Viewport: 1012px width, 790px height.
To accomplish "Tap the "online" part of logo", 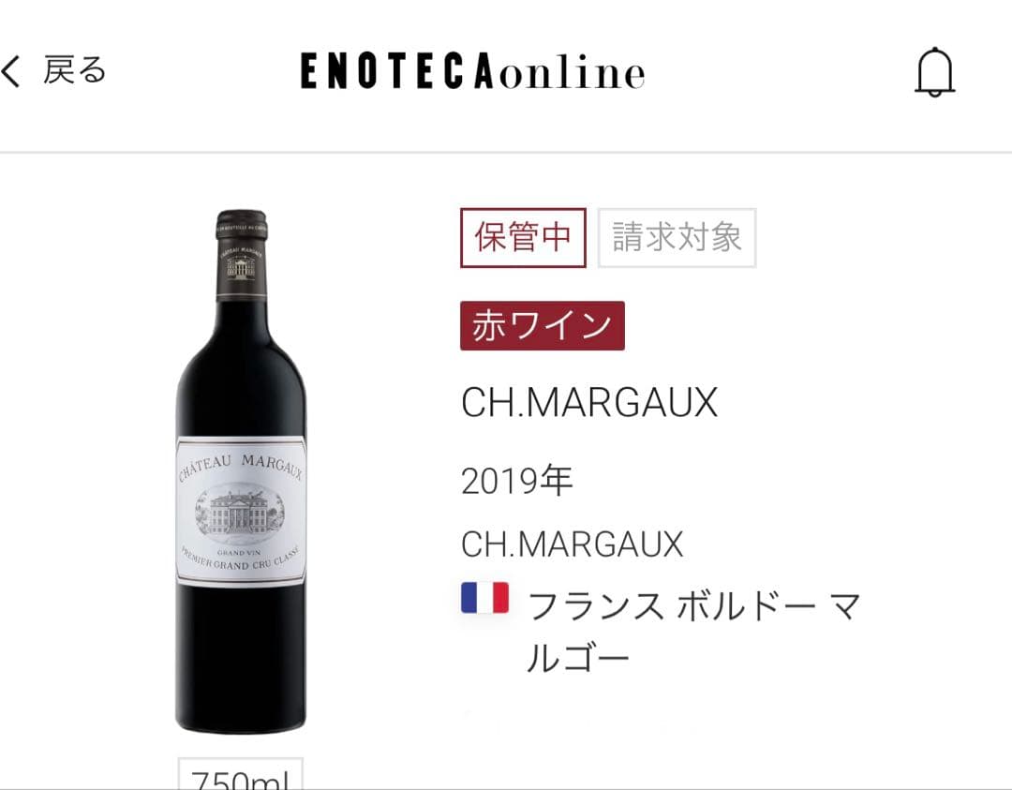I will click(572, 72).
